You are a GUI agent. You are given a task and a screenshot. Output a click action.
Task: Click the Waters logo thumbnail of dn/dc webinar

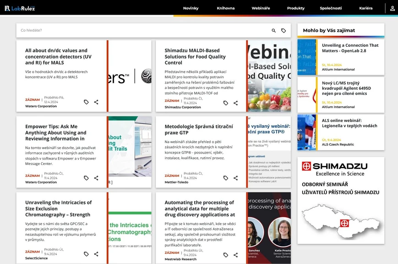[x=130, y=76]
